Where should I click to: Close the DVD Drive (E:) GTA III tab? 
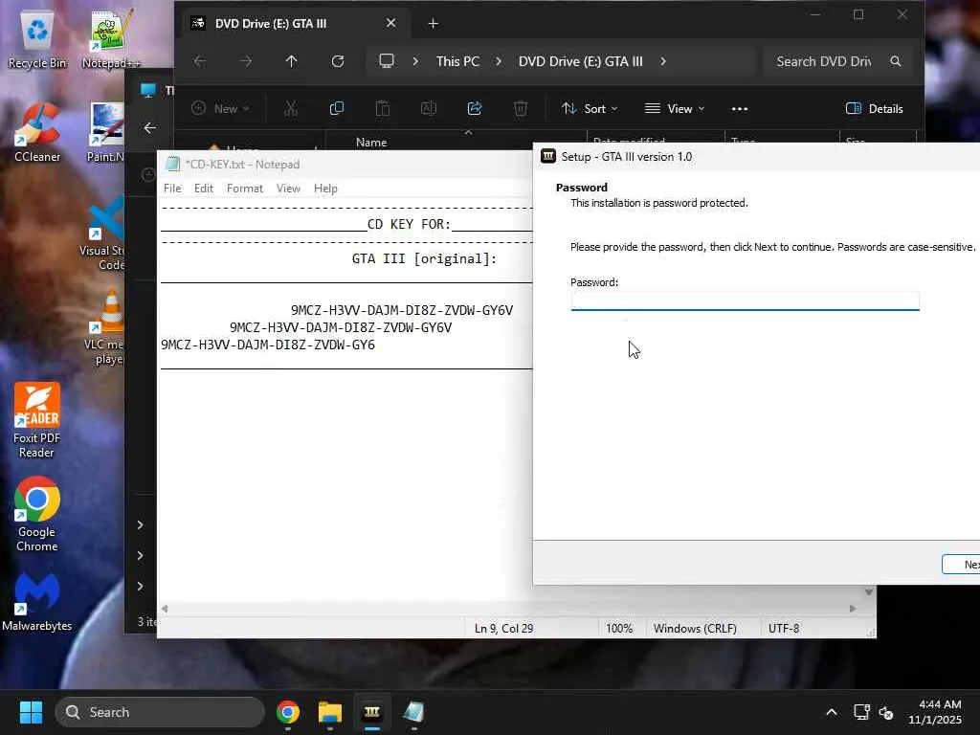(x=391, y=23)
